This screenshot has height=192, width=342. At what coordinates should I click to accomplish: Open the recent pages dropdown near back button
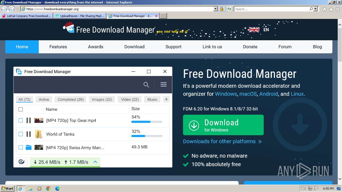(17, 9)
